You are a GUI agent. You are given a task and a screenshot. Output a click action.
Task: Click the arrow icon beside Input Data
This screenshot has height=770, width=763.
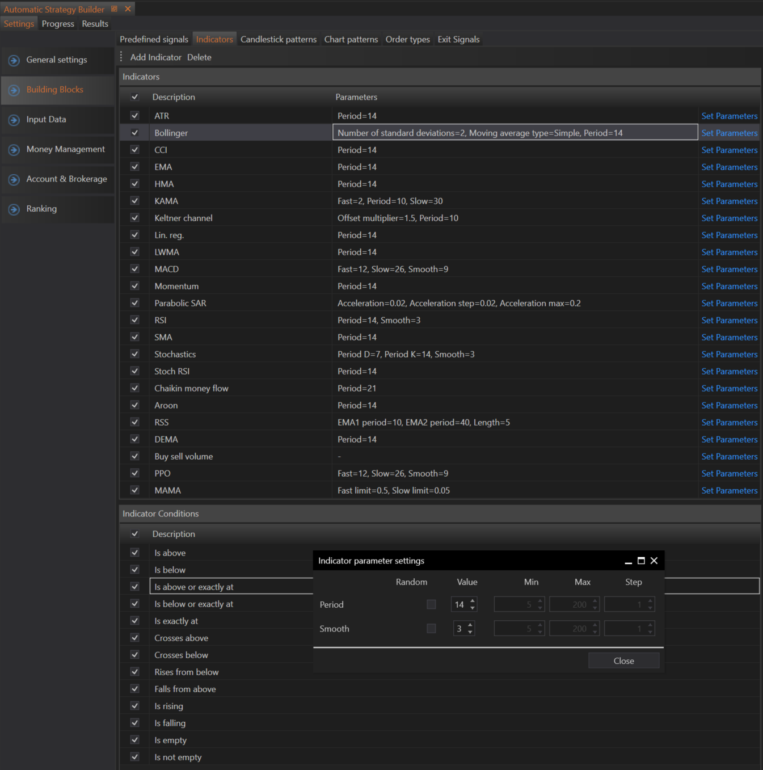[14, 120]
